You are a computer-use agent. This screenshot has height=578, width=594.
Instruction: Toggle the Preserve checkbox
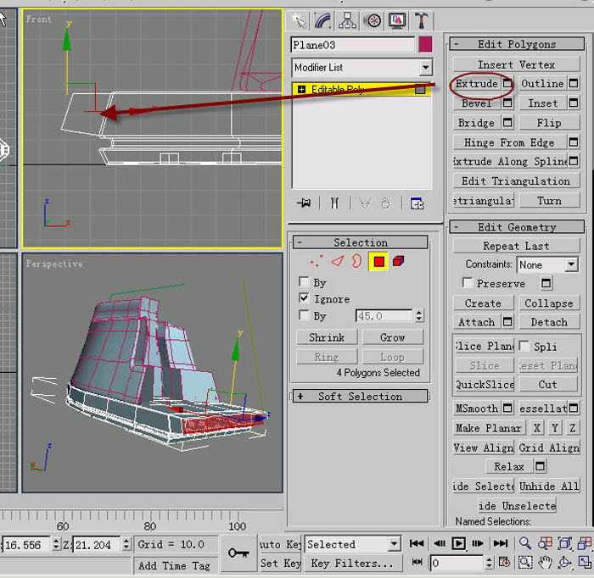[468, 282]
